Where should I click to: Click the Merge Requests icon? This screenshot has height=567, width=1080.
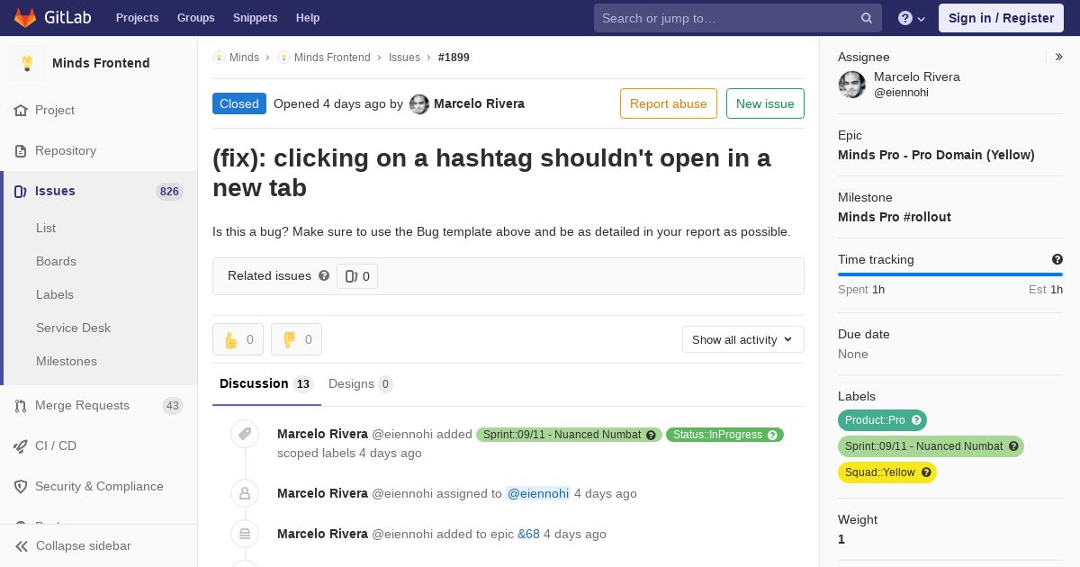21,405
